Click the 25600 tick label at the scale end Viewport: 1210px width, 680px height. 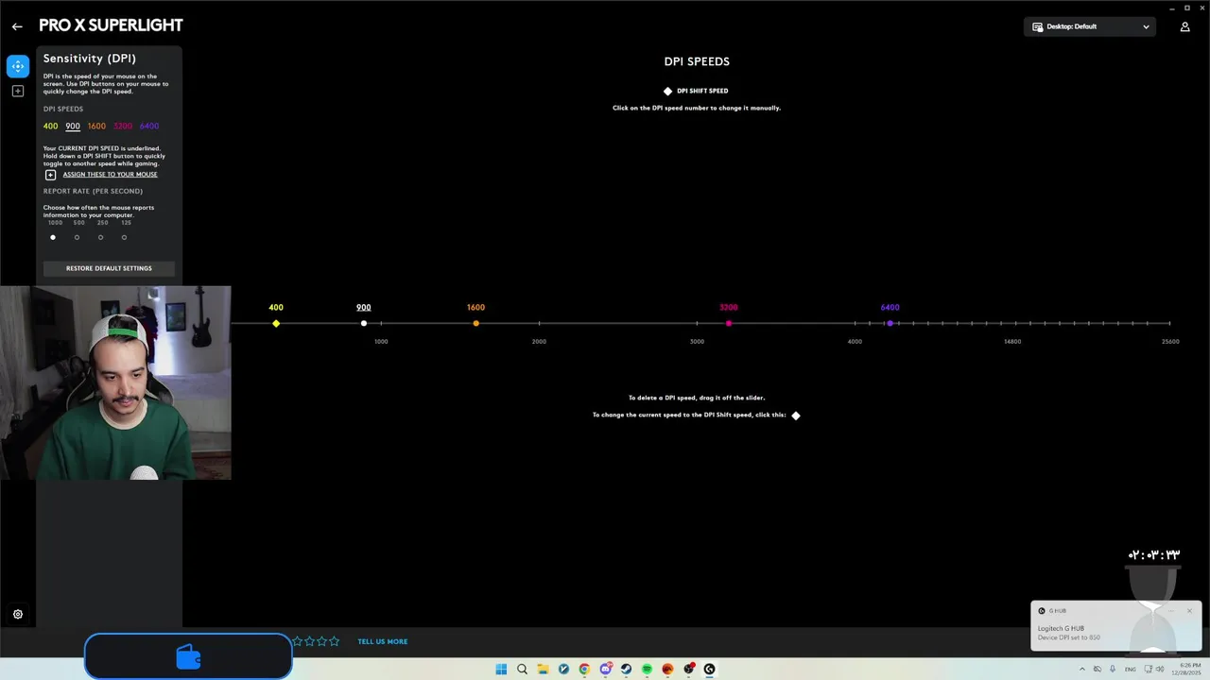[x=1170, y=342]
